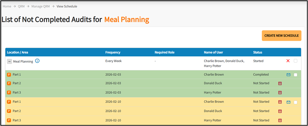Click Create New Schedule button
Screen dimensions: 308x126
click(281, 36)
